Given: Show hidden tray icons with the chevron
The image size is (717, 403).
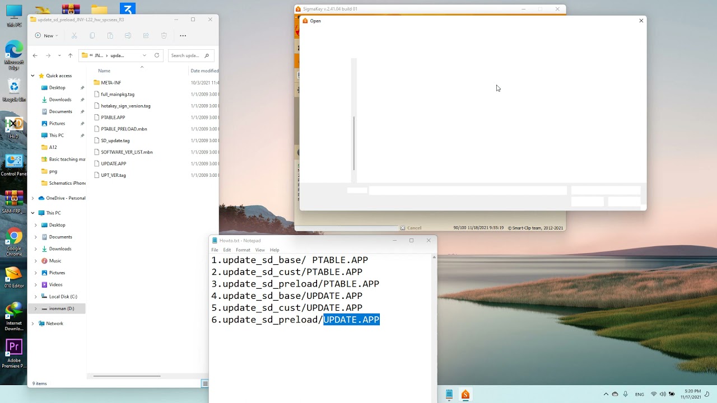Looking at the screenshot, I should pos(606,394).
